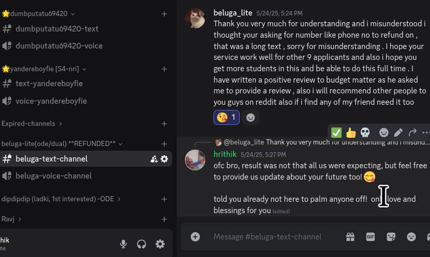React with thumbs up emoji

tap(351, 133)
